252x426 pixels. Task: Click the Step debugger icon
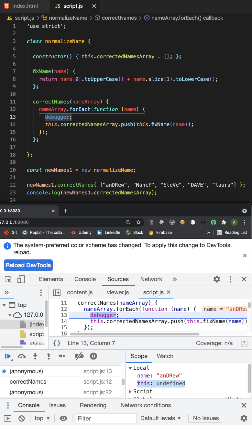tap(62, 356)
